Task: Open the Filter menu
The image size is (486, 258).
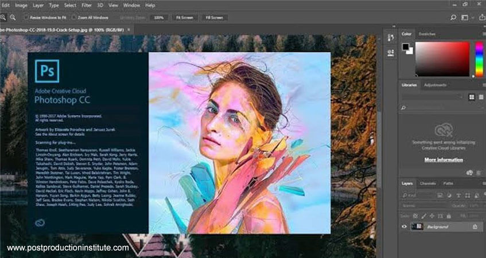Action: tap(88, 5)
